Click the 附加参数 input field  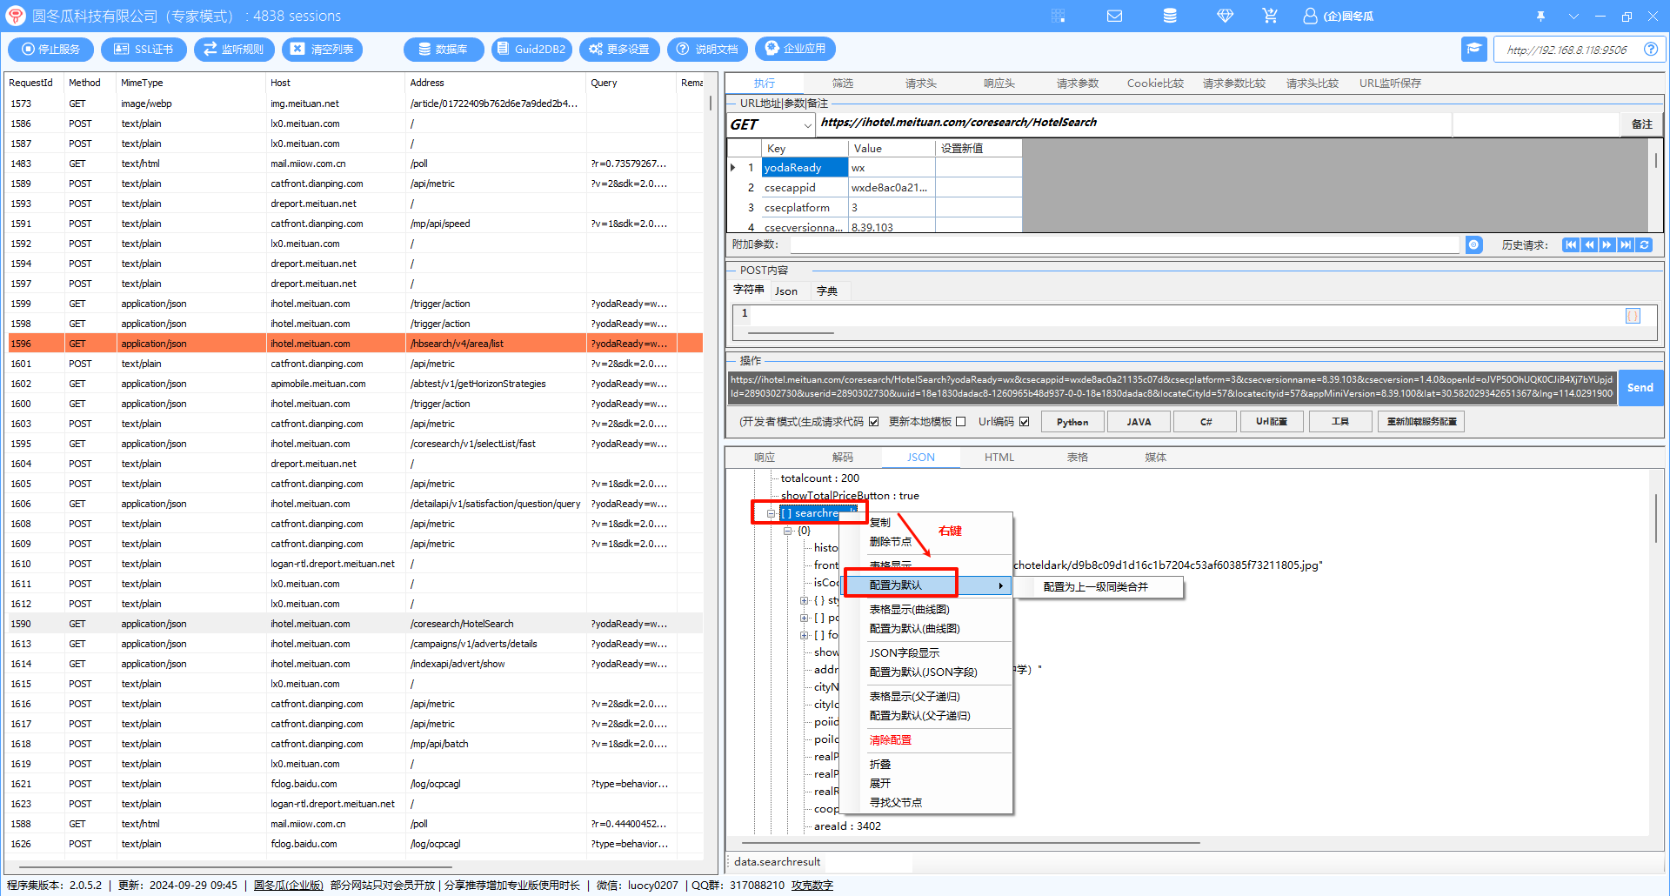[1122, 245]
